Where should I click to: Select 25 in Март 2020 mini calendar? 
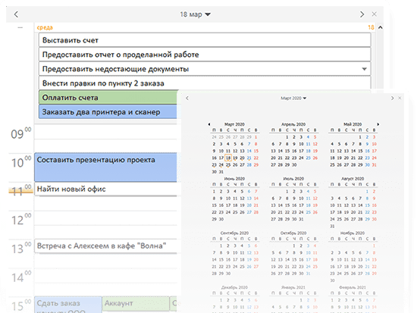click(x=228, y=165)
